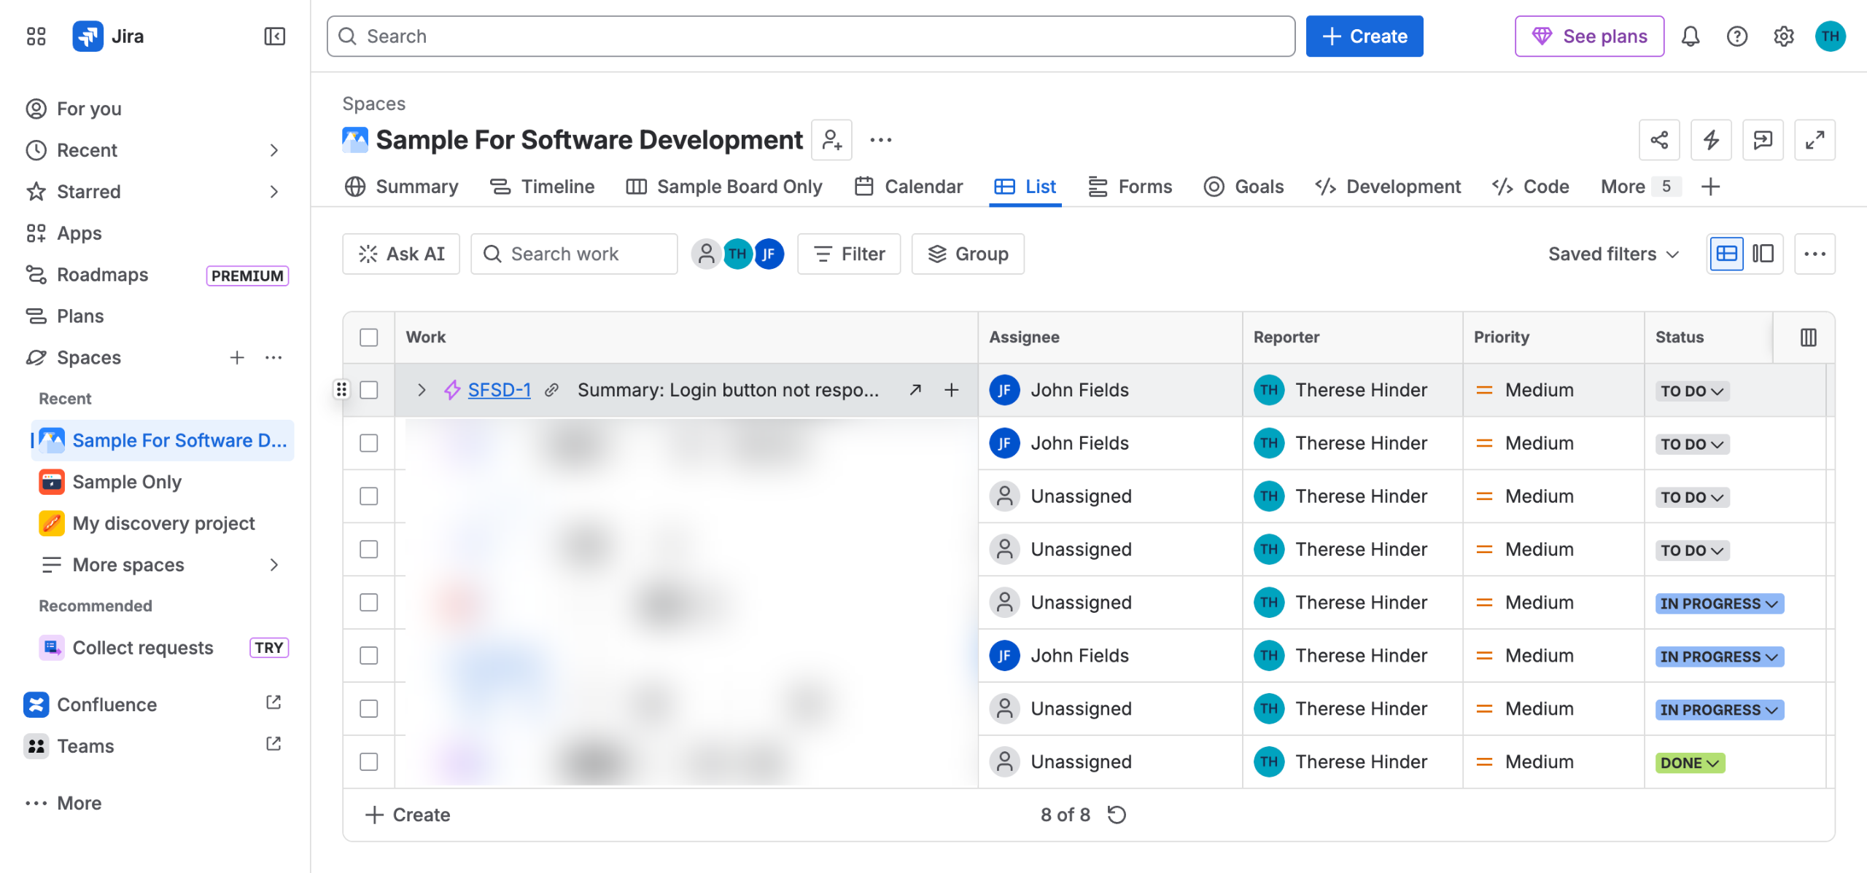
Task: Click the automation lightning bolt icon
Action: pos(1711,140)
